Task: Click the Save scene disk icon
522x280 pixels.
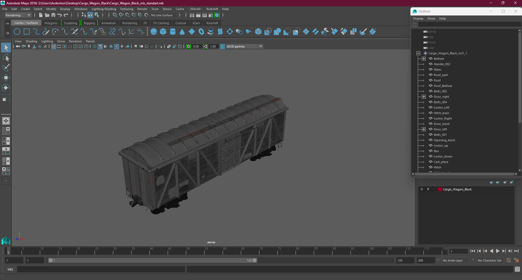Action: tap(53, 15)
